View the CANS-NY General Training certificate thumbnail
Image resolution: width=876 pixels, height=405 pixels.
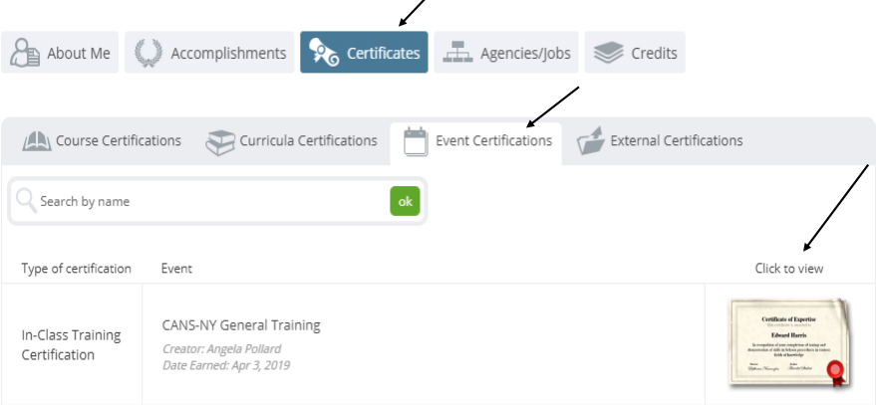click(789, 343)
